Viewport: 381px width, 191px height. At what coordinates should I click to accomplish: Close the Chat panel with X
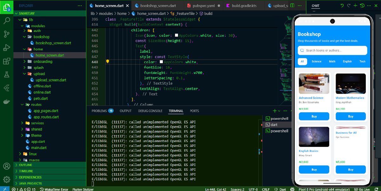376,6
